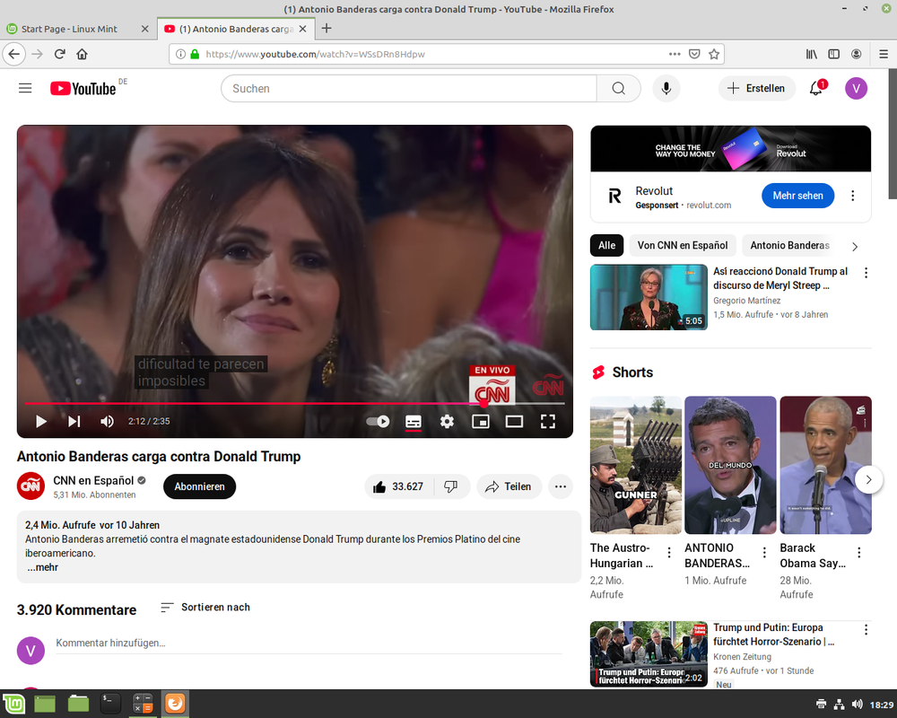Click the volume icon in the system tray

click(857, 705)
